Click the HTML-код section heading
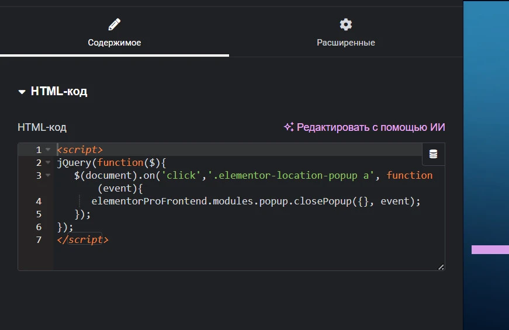The width and height of the screenshot is (509, 330). point(59,91)
